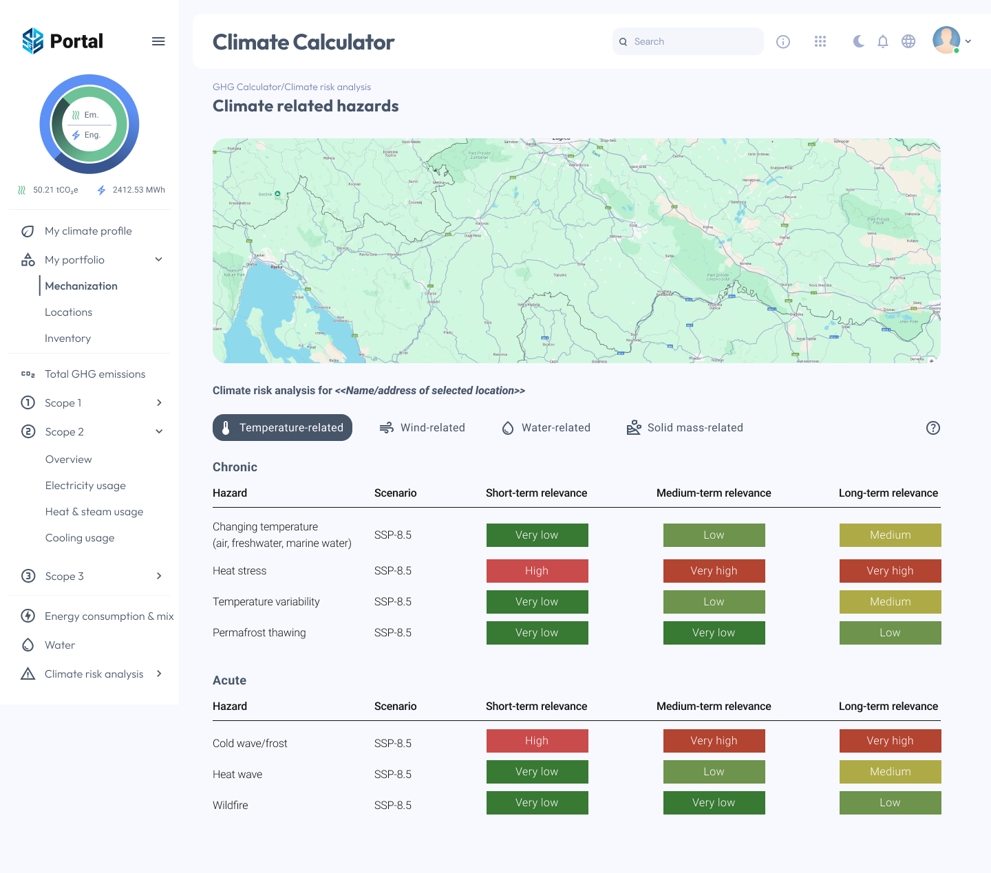Switch to the Wind-related tab

(423, 427)
